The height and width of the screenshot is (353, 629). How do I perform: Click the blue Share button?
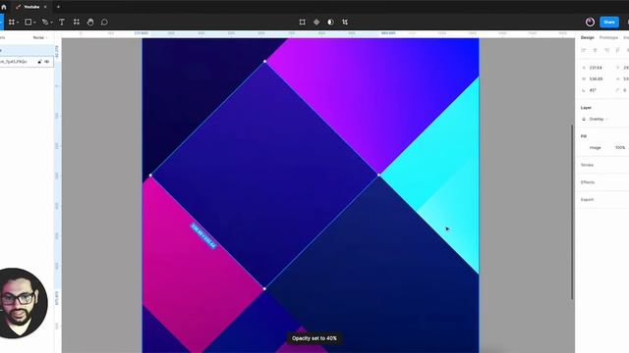609,22
